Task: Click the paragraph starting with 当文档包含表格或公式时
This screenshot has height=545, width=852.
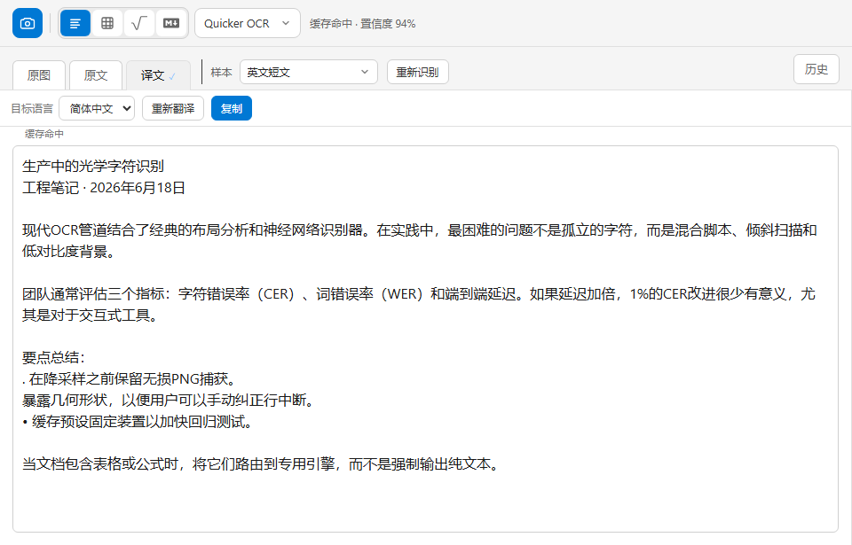Action: 262,464
